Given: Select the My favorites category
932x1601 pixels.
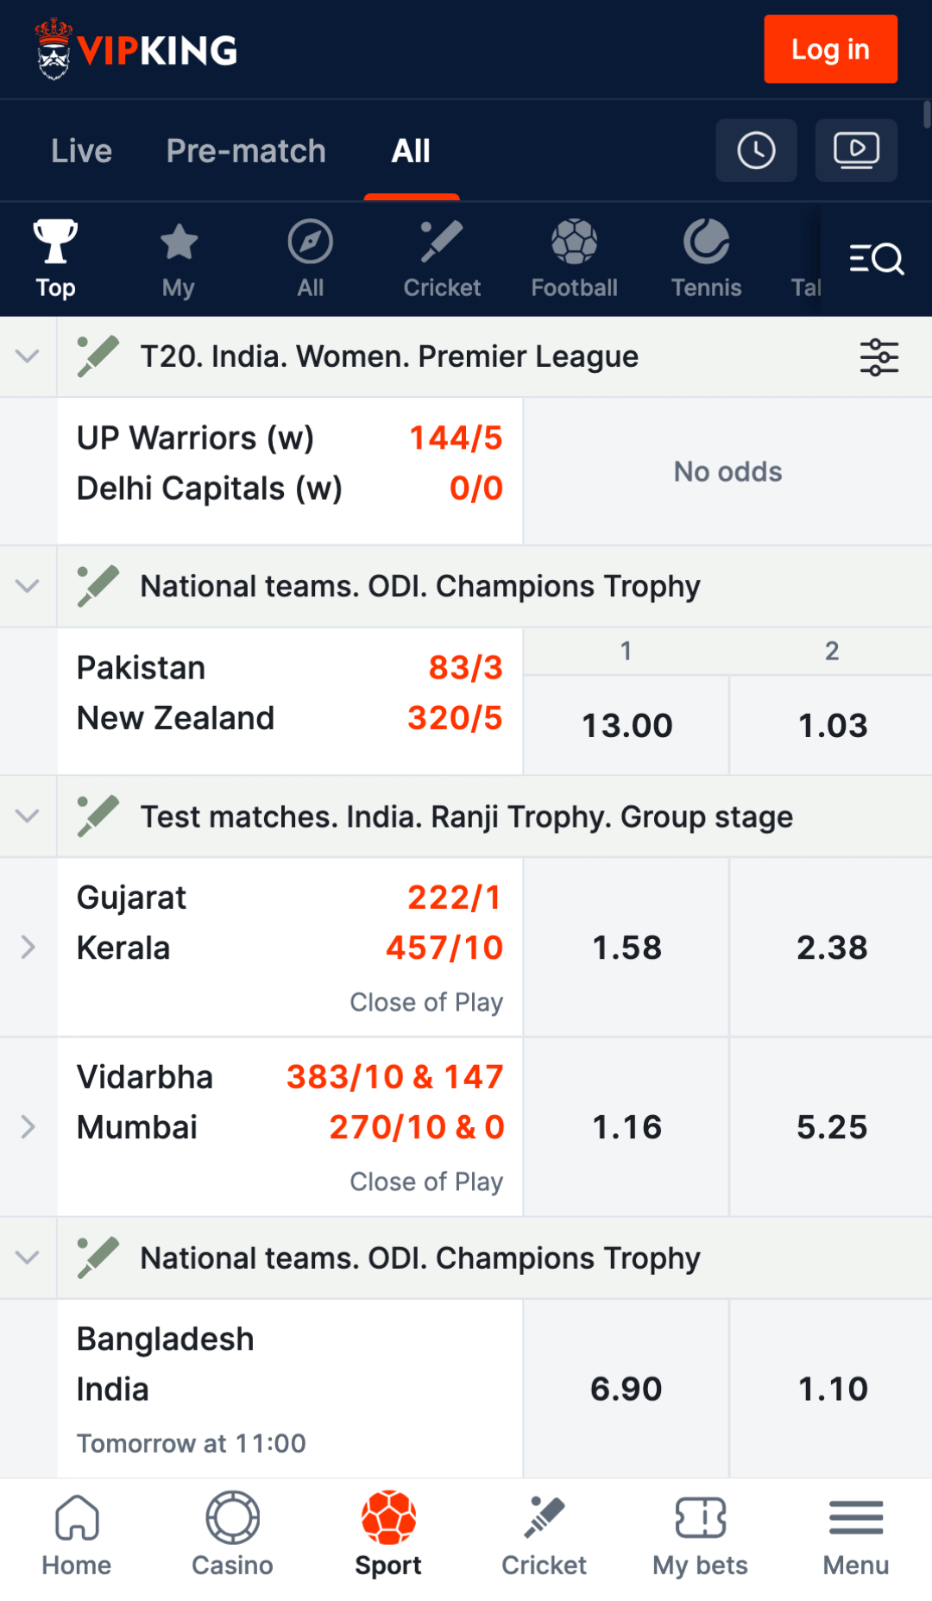Looking at the screenshot, I should click(x=179, y=255).
